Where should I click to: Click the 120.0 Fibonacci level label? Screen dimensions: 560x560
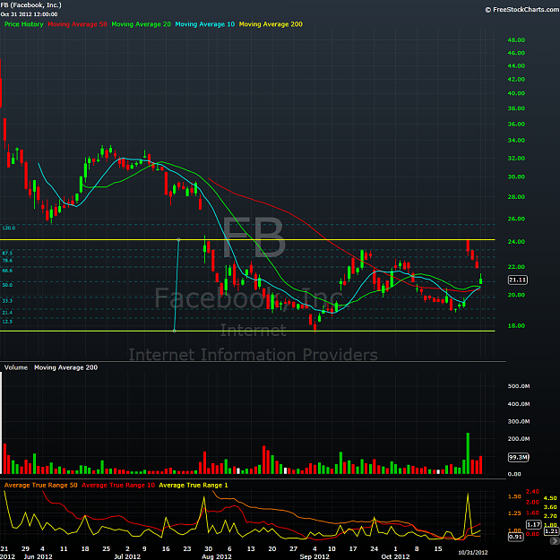(9, 228)
